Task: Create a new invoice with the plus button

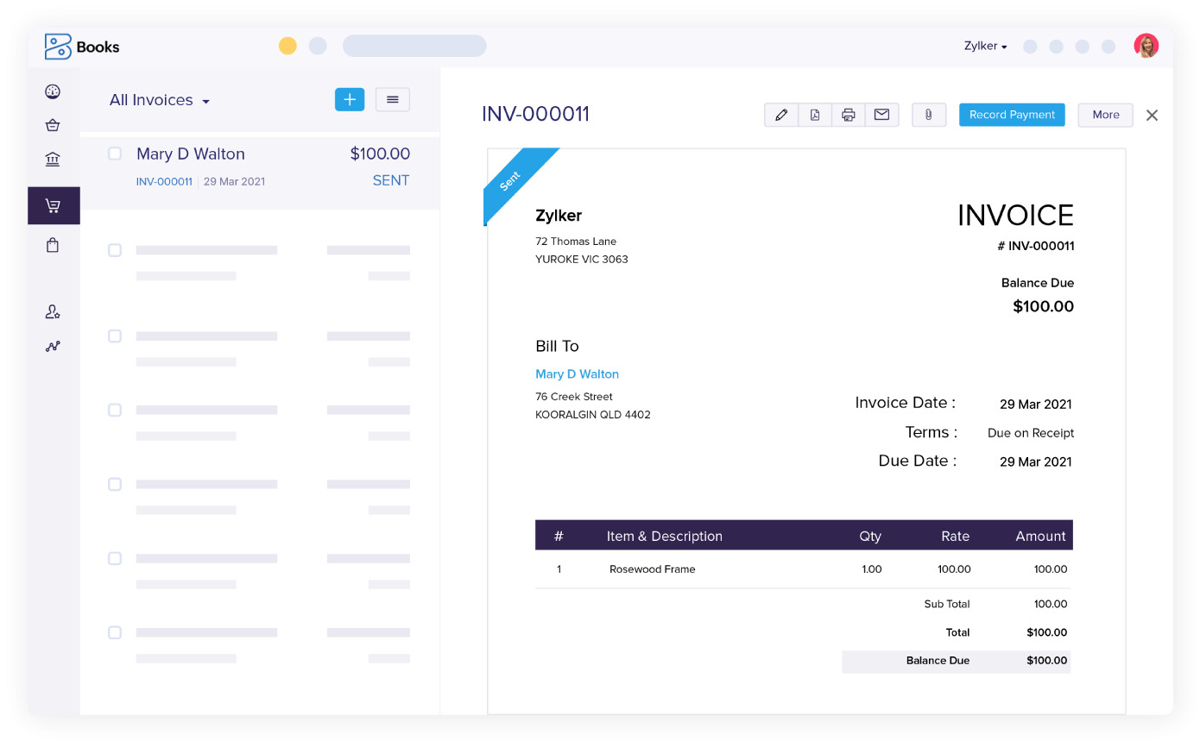Action: (x=350, y=99)
